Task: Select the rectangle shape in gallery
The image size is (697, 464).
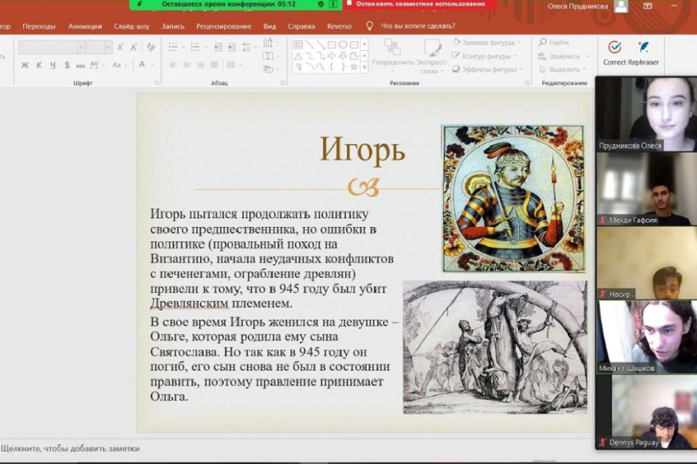Action: click(x=331, y=45)
